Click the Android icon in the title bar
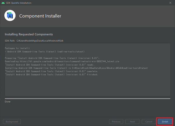Image resolution: width=175 pixels, height=126 pixels. click(3, 3)
